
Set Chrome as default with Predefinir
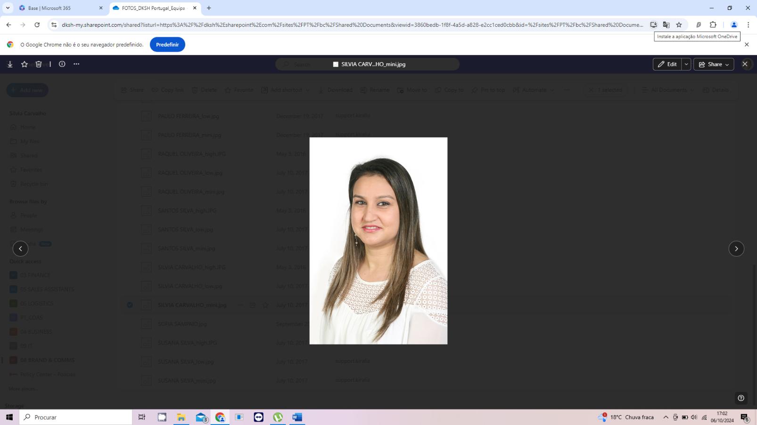(167, 45)
